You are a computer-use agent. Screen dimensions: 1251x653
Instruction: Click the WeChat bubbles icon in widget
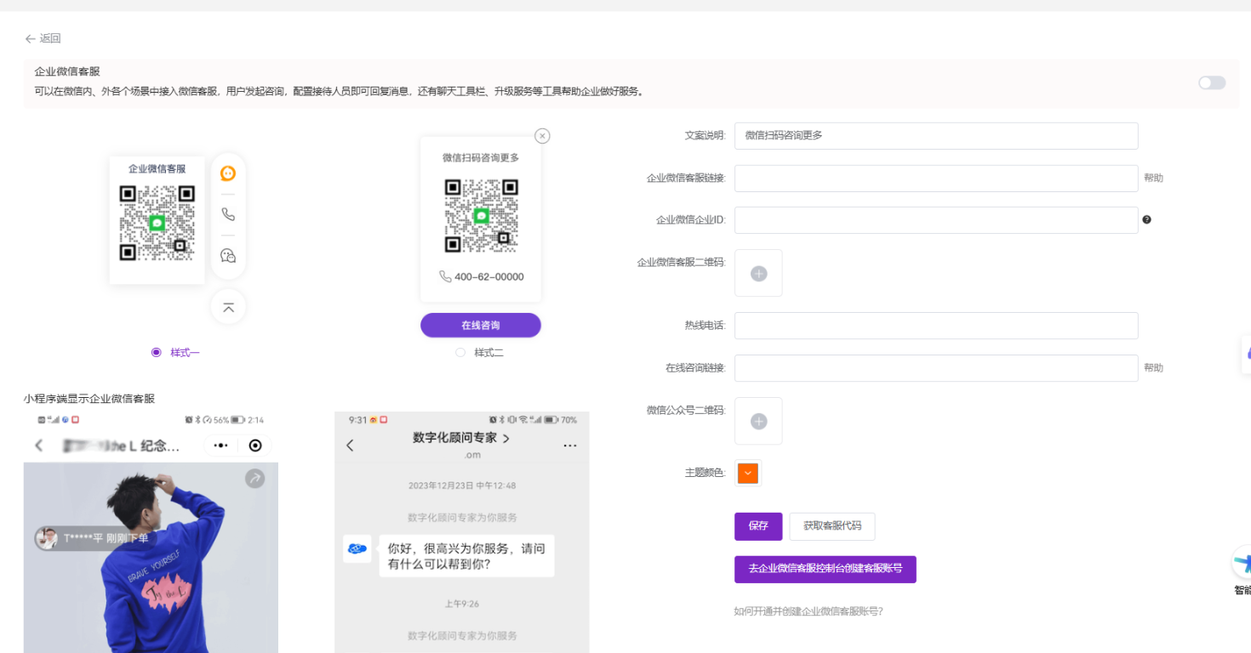tap(228, 255)
